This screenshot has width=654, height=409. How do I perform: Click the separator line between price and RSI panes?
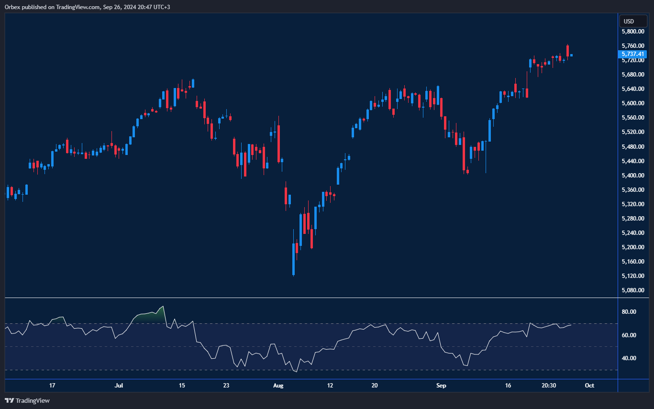coord(311,298)
